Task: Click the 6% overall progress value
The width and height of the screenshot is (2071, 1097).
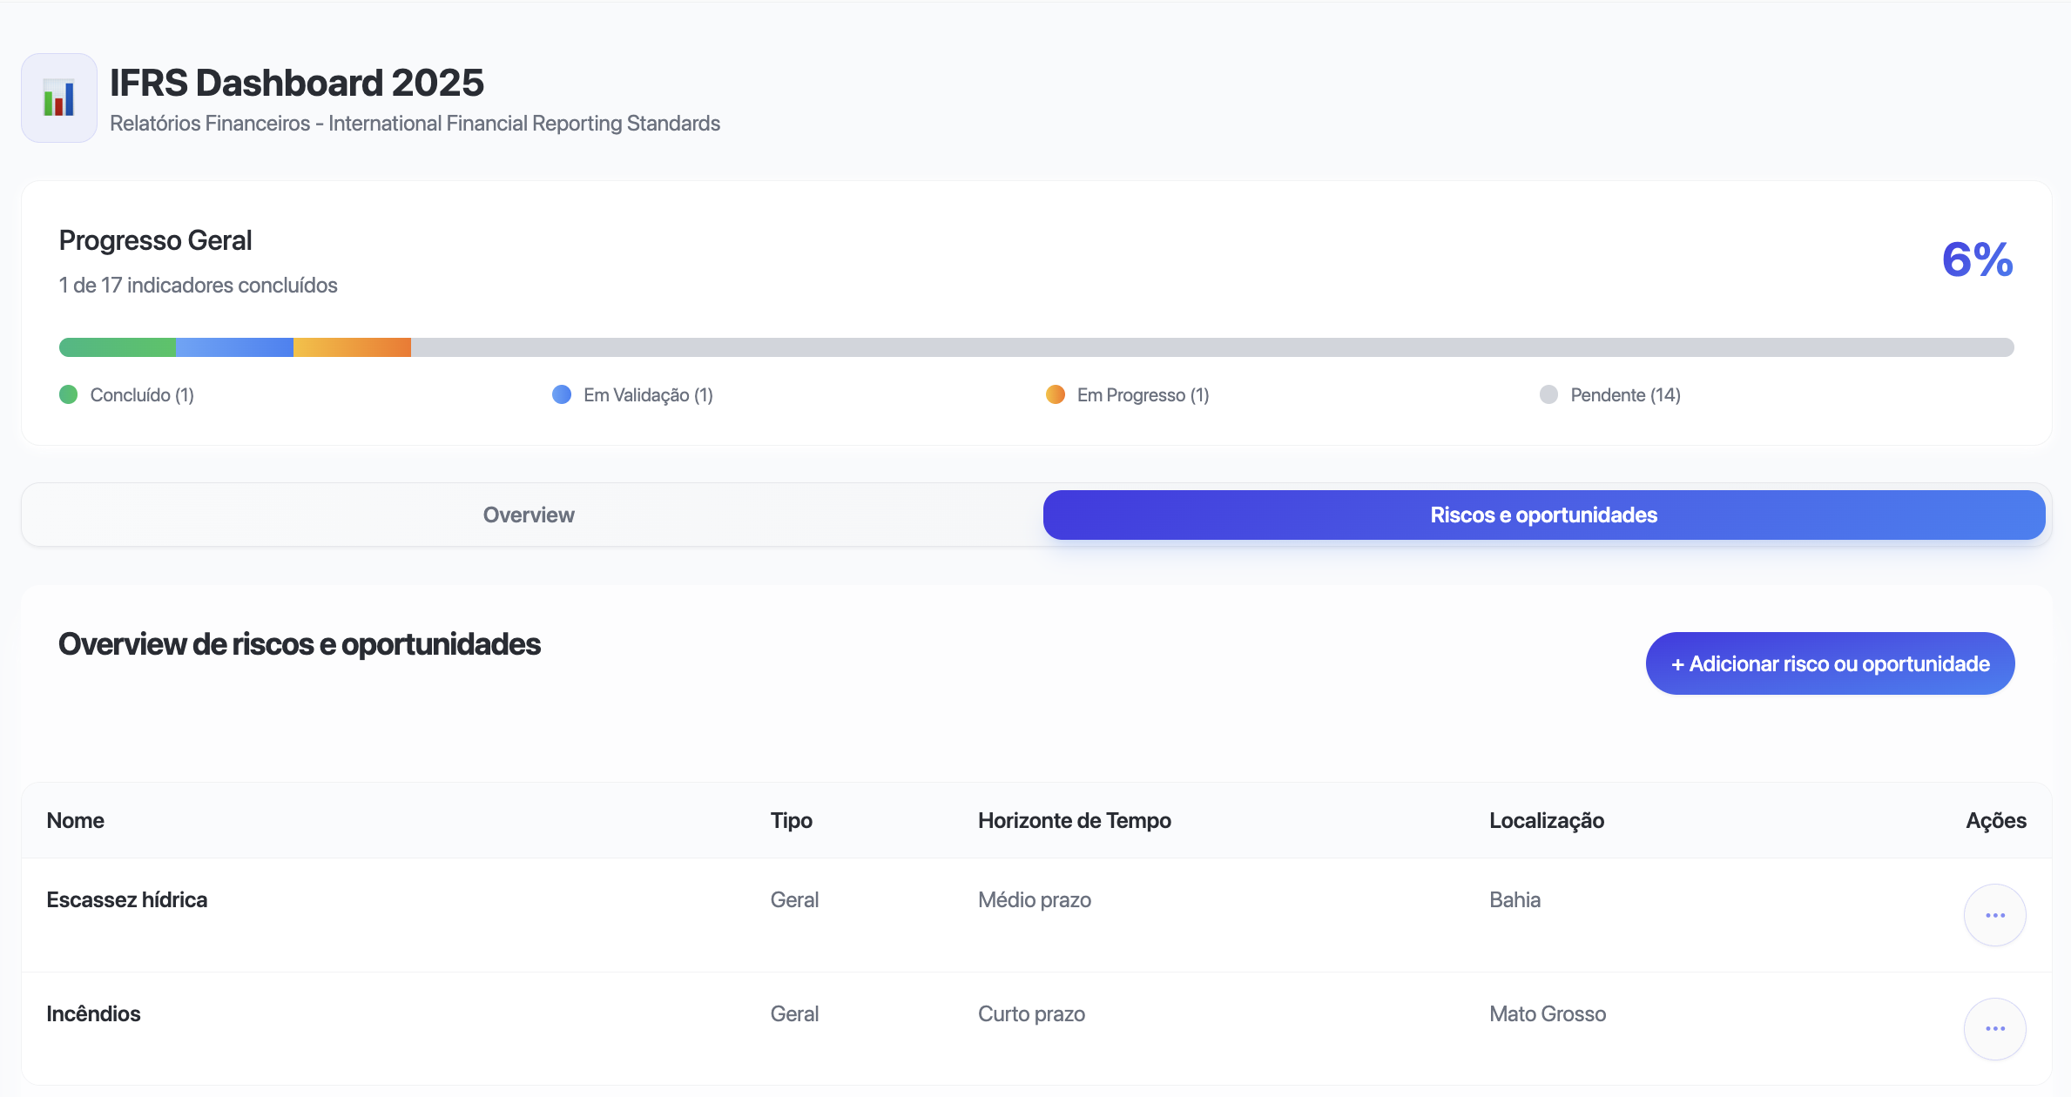Action: click(1977, 259)
